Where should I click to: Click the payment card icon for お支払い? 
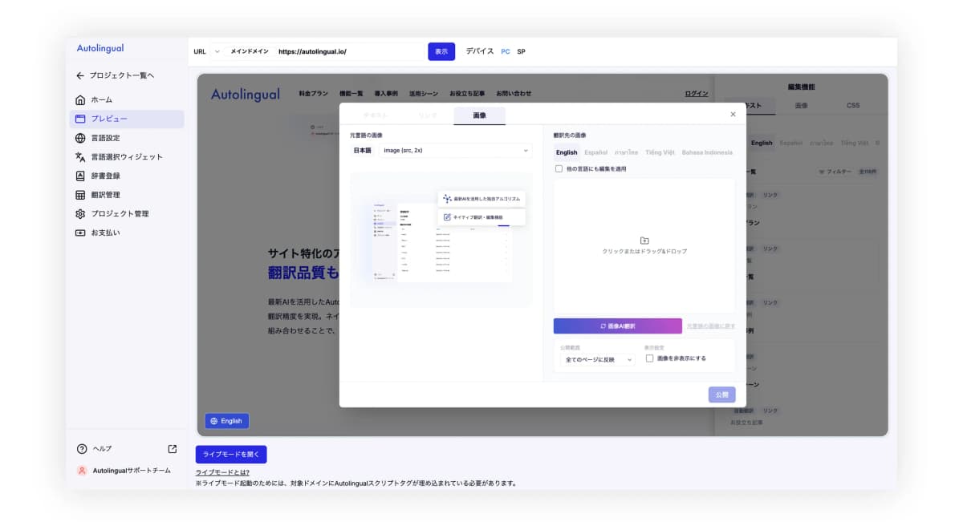80,233
